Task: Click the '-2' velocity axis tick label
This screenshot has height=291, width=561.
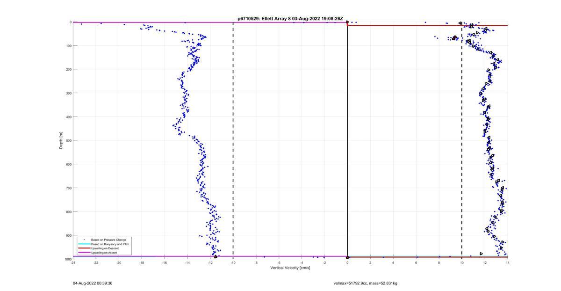Action: click(324, 263)
